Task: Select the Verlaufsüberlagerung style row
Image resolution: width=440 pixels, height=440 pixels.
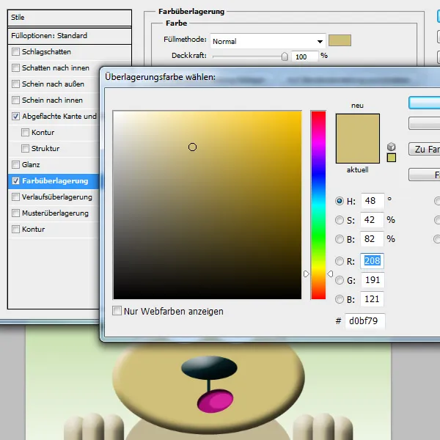Action: 54,197
